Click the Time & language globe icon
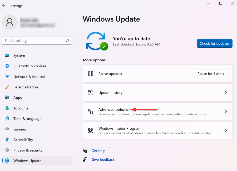 pyautogui.click(x=7, y=118)
